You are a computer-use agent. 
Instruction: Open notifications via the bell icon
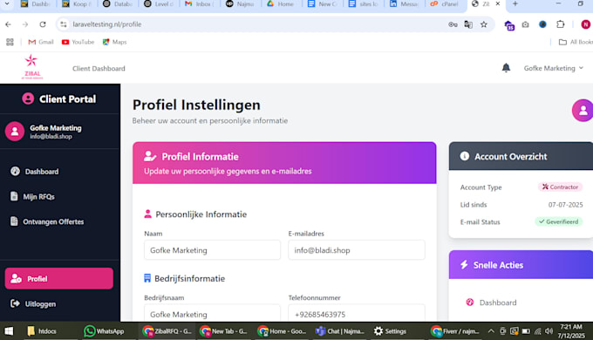click(x=506, y=68)
